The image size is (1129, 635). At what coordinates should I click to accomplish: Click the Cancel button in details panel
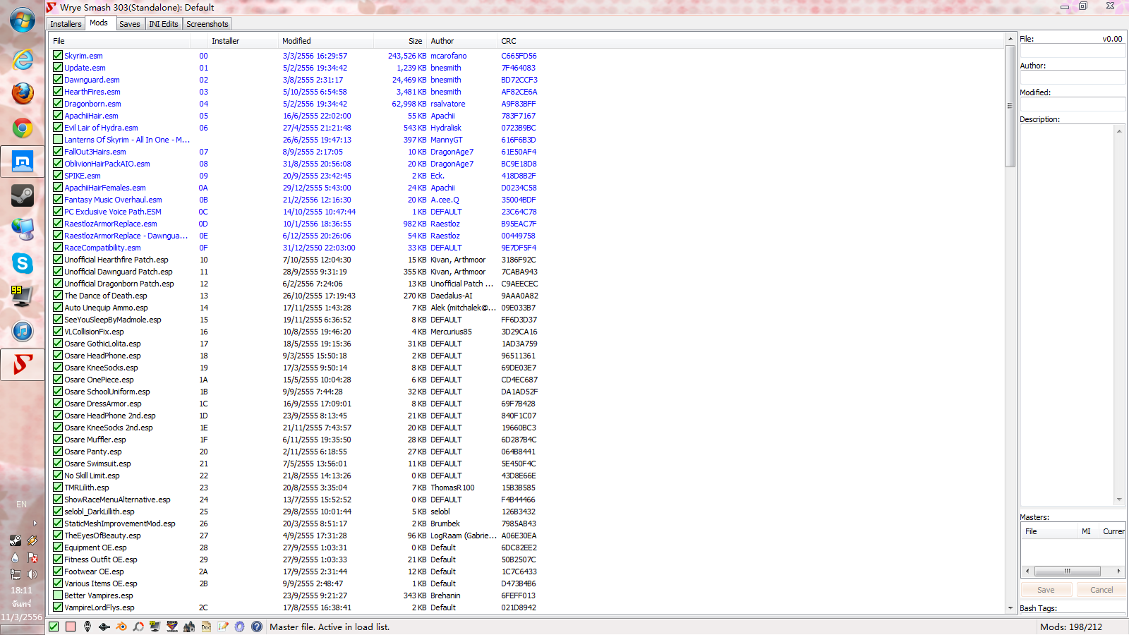tap(1101, 590)
